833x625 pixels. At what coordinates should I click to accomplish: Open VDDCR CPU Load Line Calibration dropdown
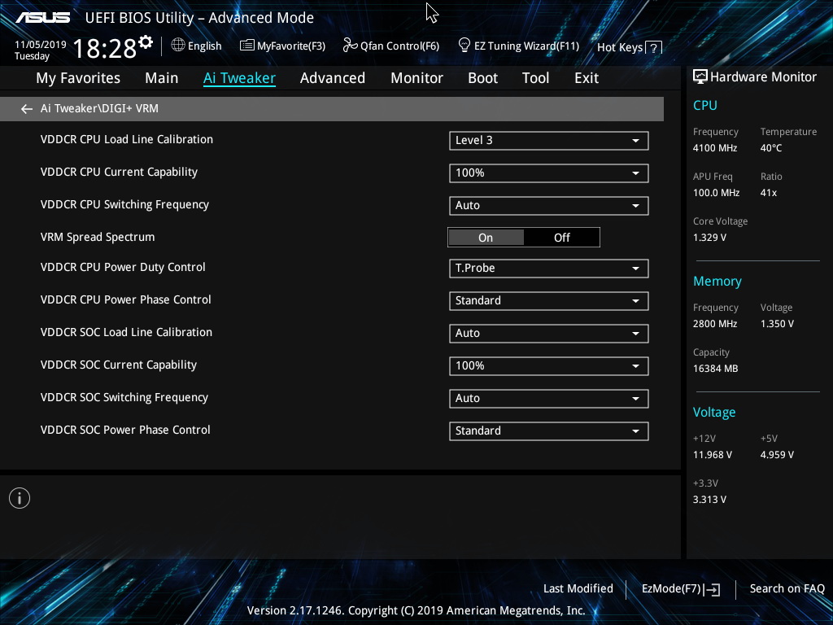(549, 141)
